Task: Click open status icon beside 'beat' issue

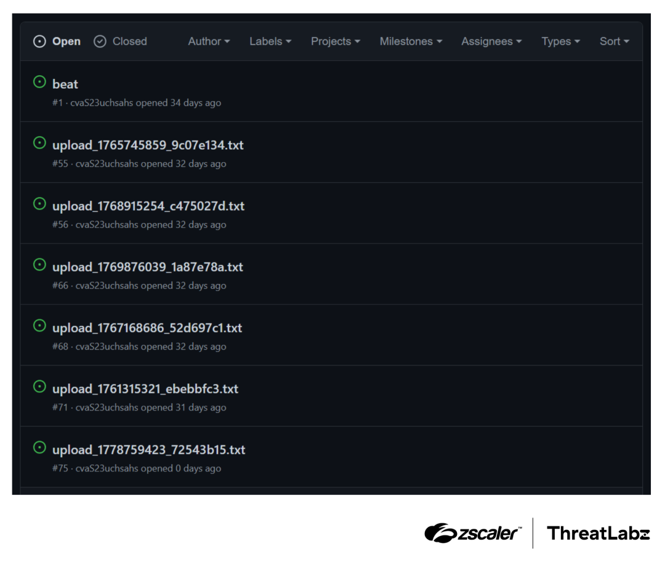Action: [39, 82]
